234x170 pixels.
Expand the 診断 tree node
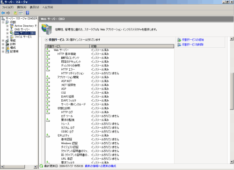pyautogui.click(x=3, y=44)
